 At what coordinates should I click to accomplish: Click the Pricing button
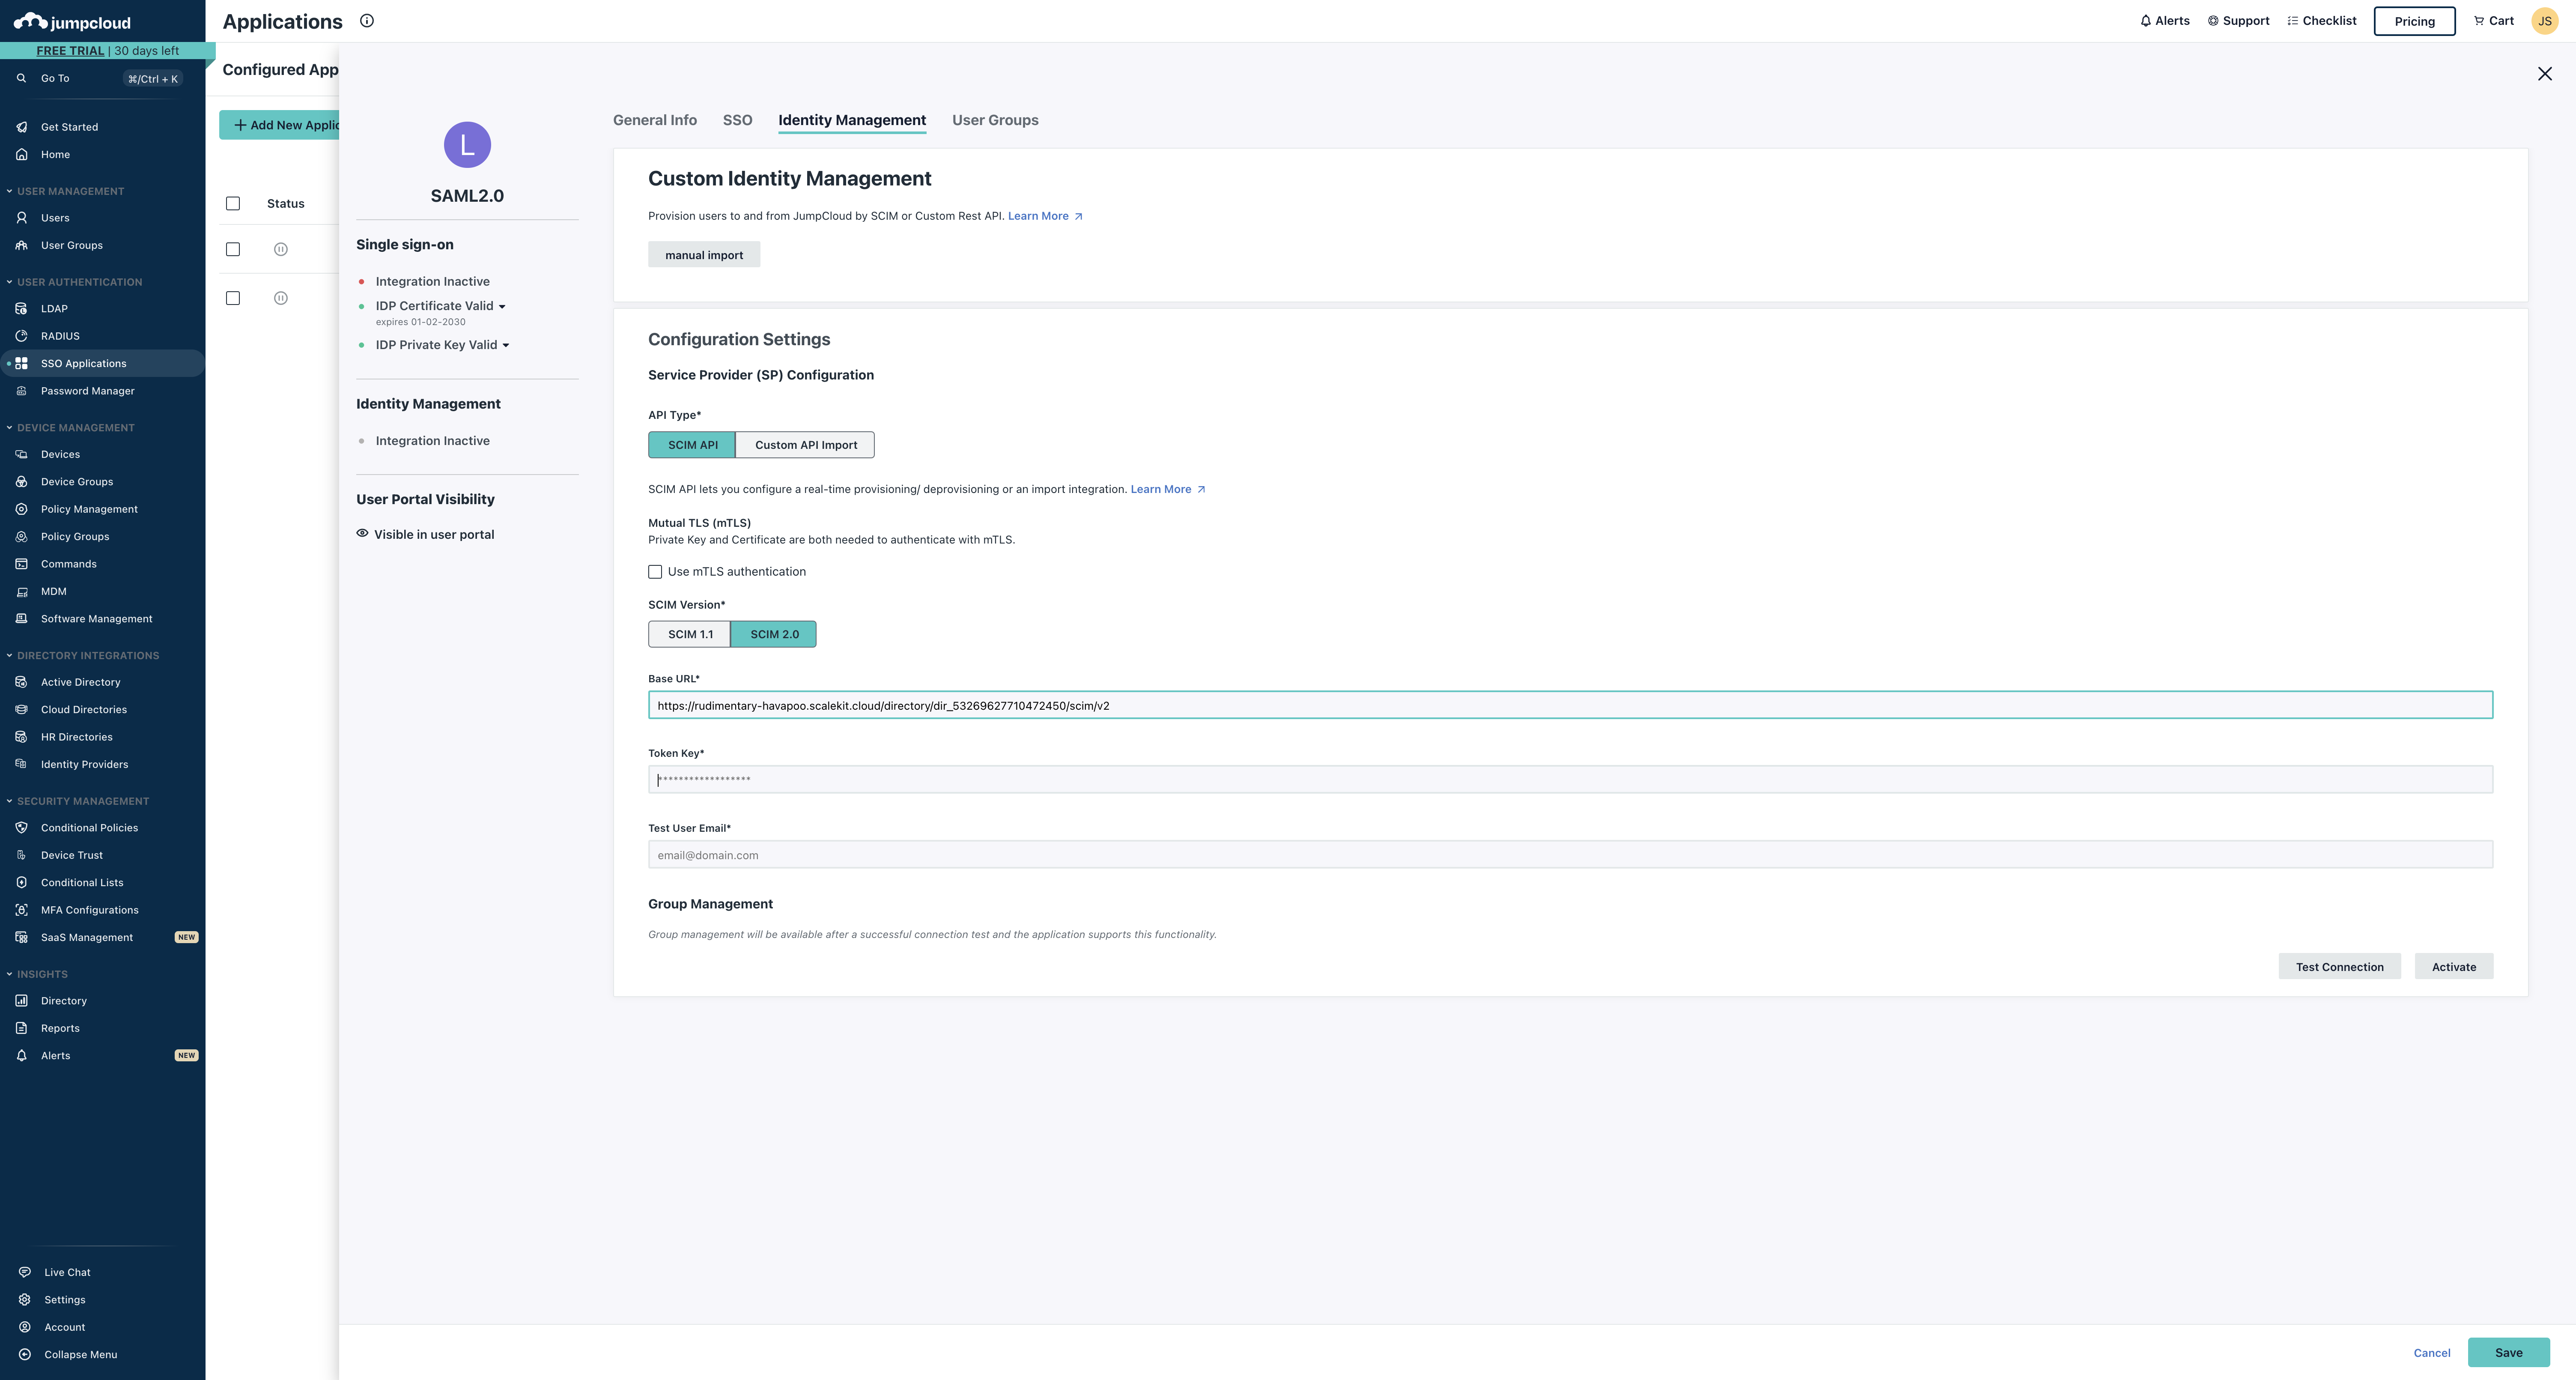click(2414, 21)
